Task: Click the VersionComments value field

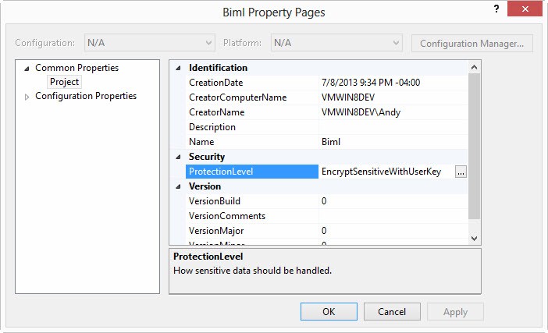Action: click(x=393, y=216)
